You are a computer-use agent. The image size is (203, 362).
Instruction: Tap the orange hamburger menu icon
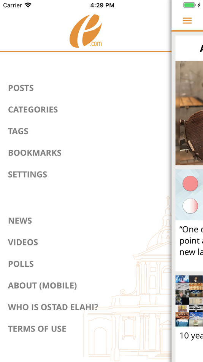[187, 21]
